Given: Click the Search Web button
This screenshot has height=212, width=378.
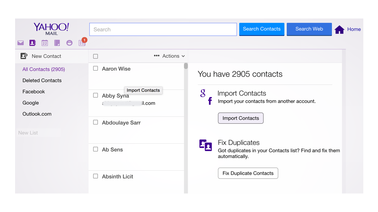Looking at the screenshot, I should 309,29.
